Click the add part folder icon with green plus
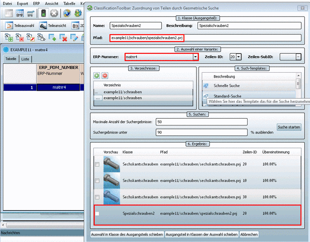The width and height of the screenshot is (310, 242). click(x=9, y=37)
